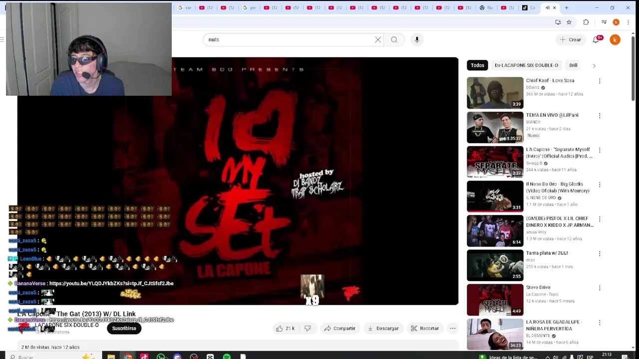Show more filter chips with right arrow

tap(594, 65)
